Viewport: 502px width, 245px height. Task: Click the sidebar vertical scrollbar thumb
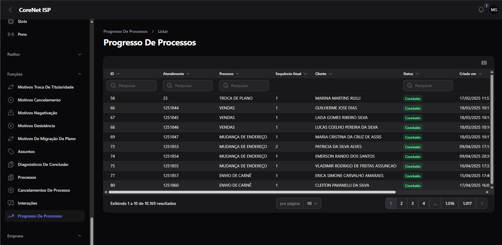coord(92,231)
